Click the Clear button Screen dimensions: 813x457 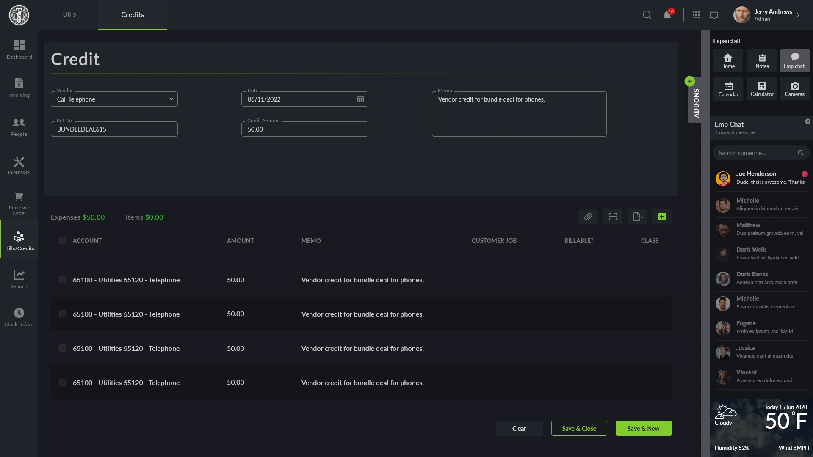(519, 428)
